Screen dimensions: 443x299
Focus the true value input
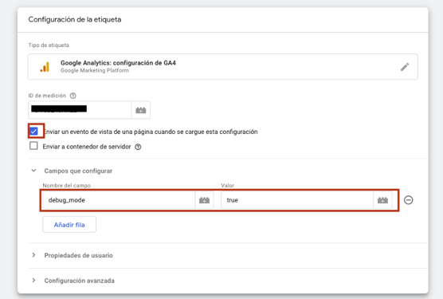pyautogui.click(x=297, y=200)
